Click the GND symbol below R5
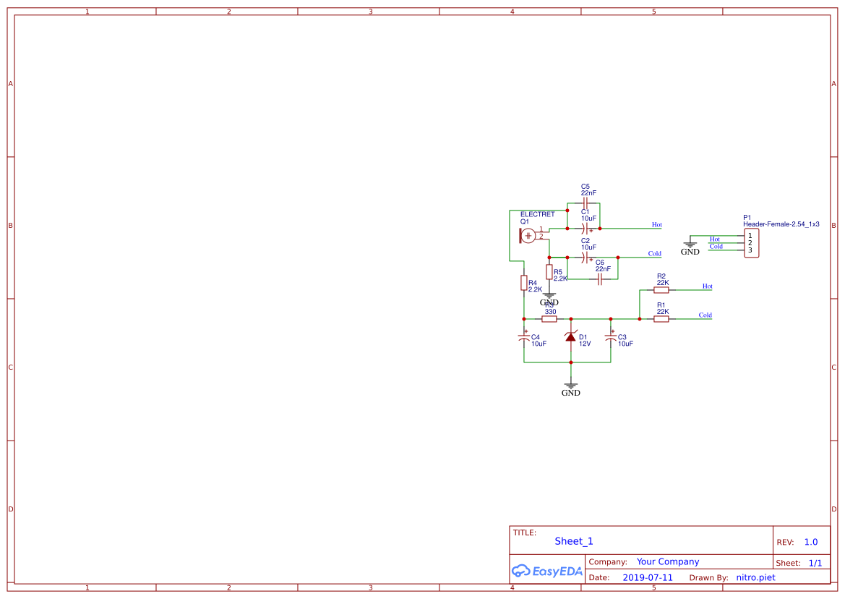845x599 pixels. 549,299
